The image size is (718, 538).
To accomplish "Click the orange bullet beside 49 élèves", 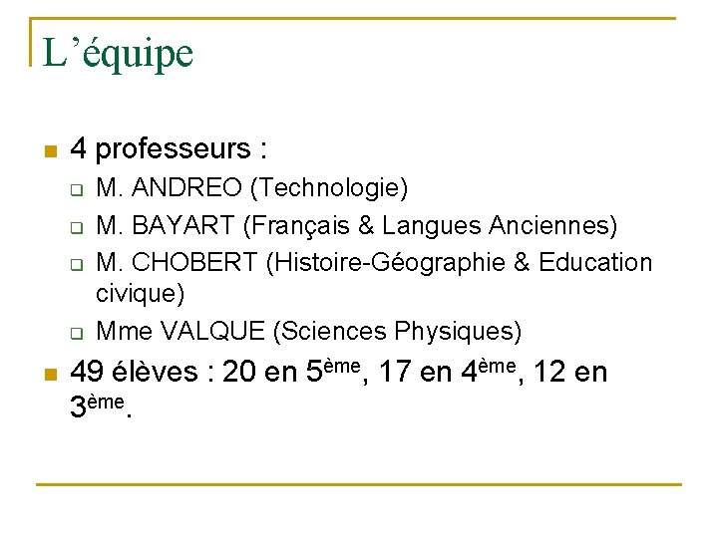I will tap(51, 375).
